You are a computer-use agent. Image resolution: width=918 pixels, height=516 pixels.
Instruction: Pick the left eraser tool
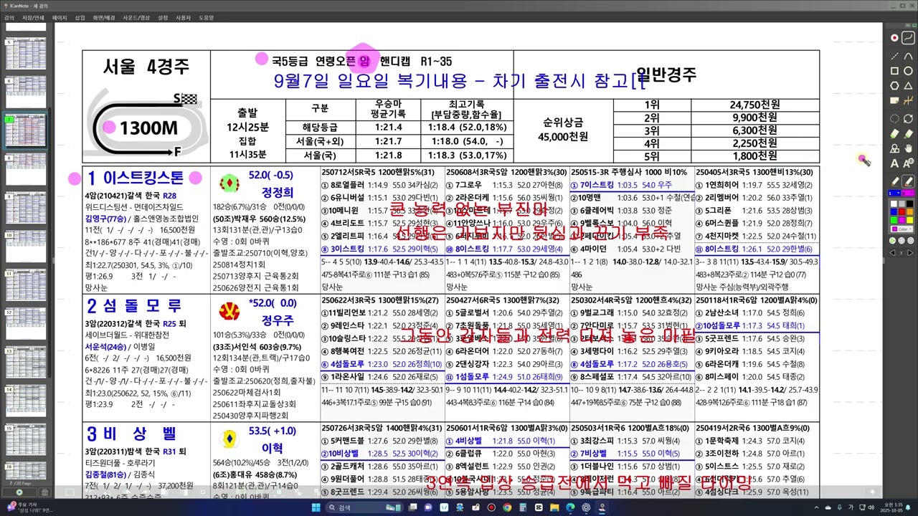click(894, 133)
